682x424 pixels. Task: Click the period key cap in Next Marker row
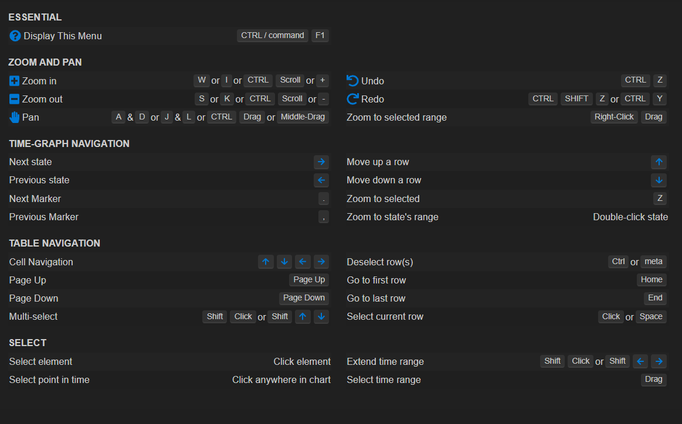click(x=324, y=199)
